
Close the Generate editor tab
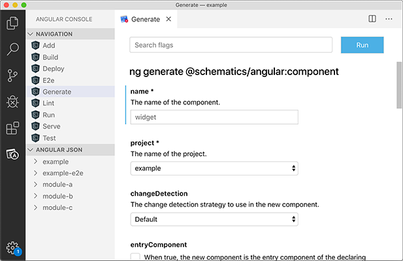coord(169,19)
